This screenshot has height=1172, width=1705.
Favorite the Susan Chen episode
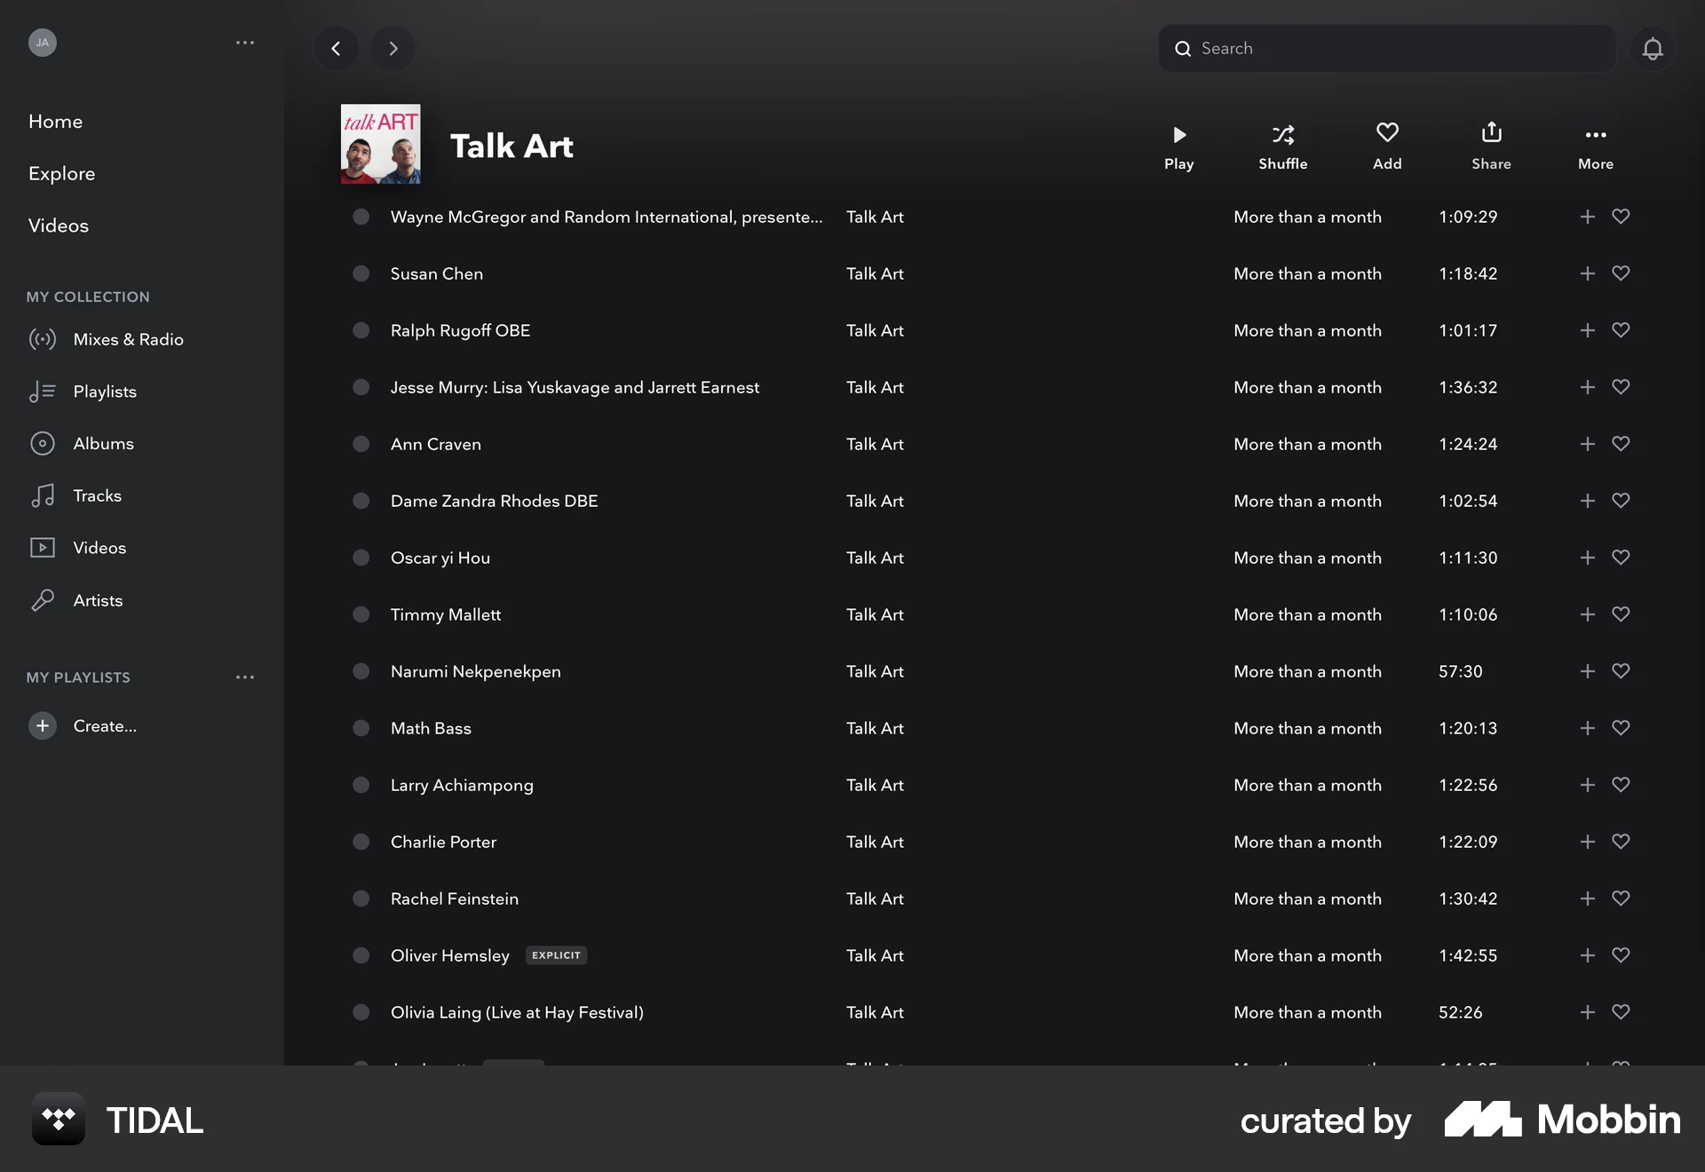(1620, 273)
